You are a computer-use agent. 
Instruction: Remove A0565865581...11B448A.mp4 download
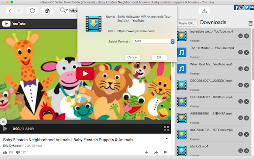[246, 118]
